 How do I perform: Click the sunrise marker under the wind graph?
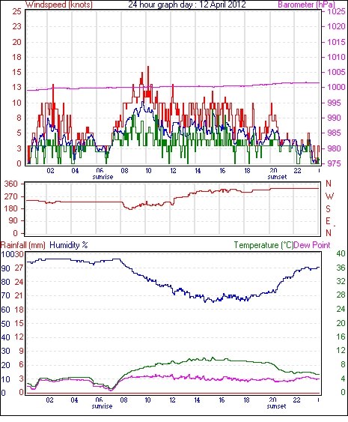pos(103,177)
